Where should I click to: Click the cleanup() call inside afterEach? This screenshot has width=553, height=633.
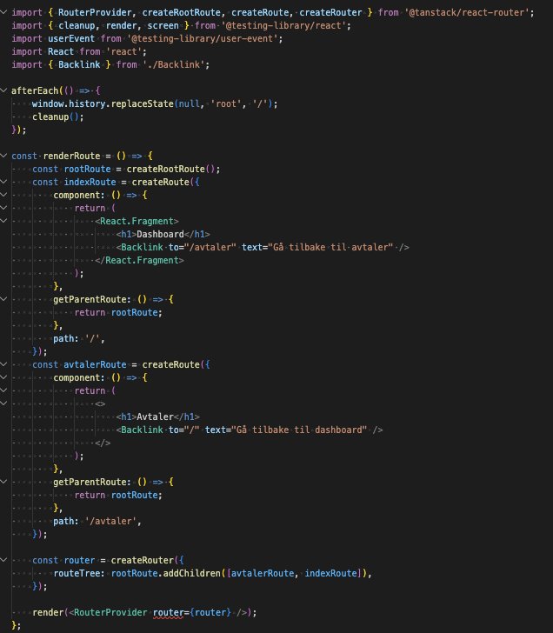click(x=56, y=117)
